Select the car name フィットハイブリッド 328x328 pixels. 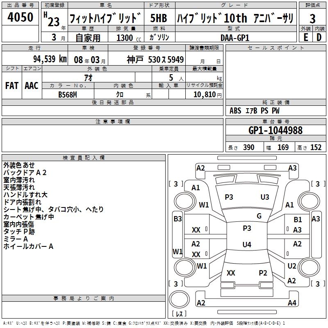coord(105,18)
